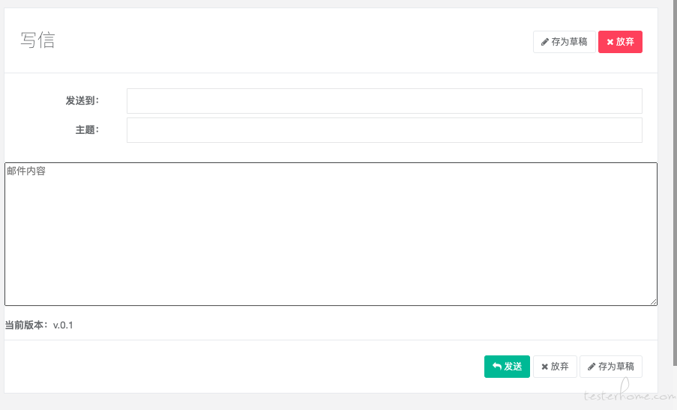
Task: Save as draft using top 存为草稿 button
Action: pyautogui.click(x=565, y=42)
